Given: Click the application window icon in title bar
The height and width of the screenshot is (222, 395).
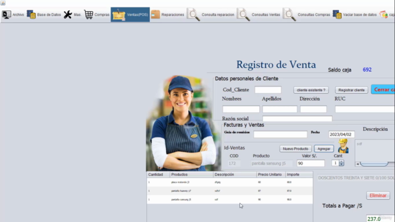Looking at the screenshot, I should click(x=2, y=2).
